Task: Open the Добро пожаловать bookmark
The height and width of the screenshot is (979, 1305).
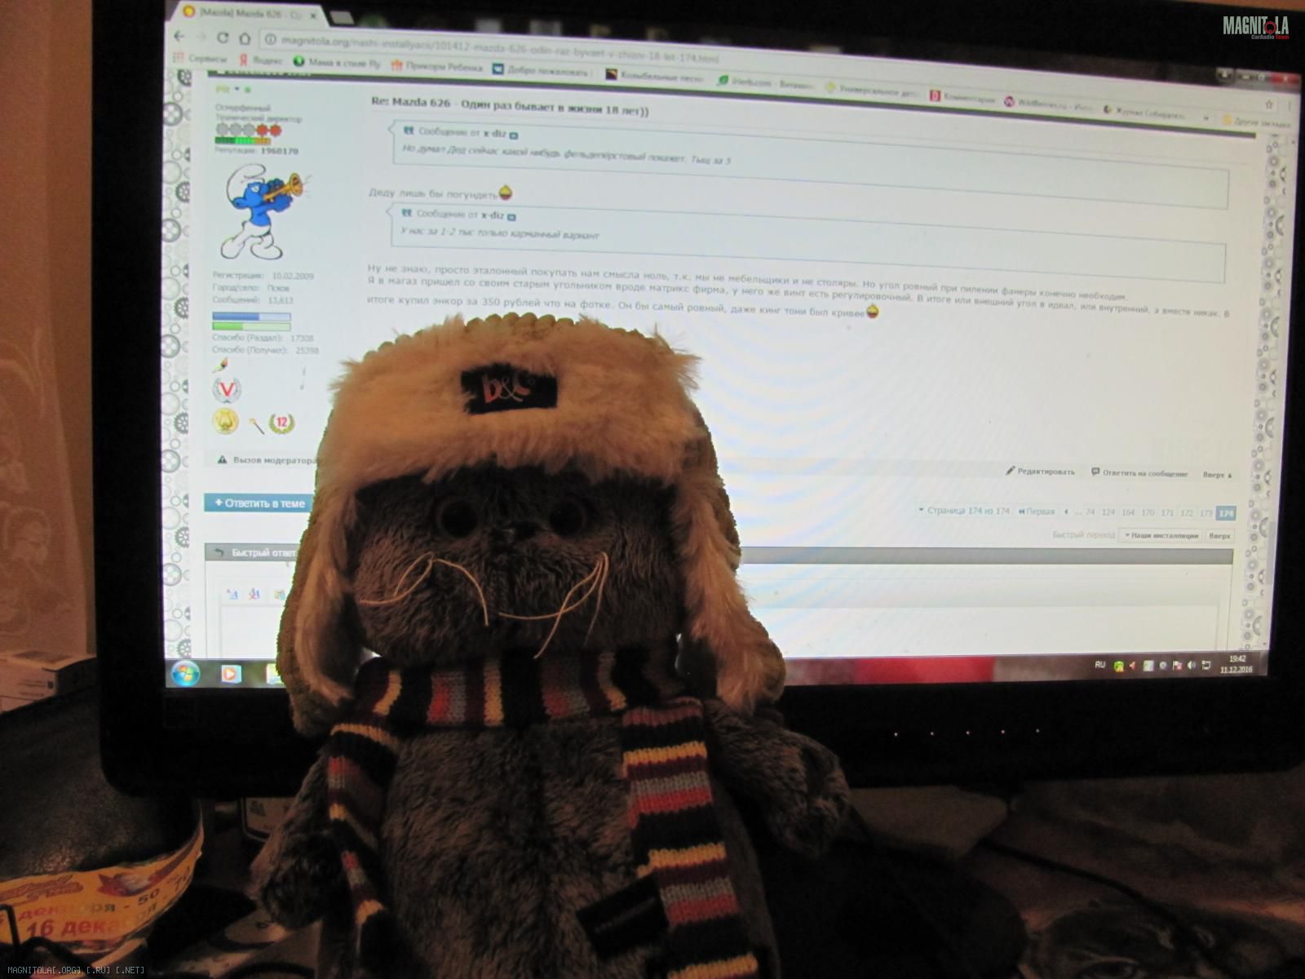Action: tap(542, 70)
